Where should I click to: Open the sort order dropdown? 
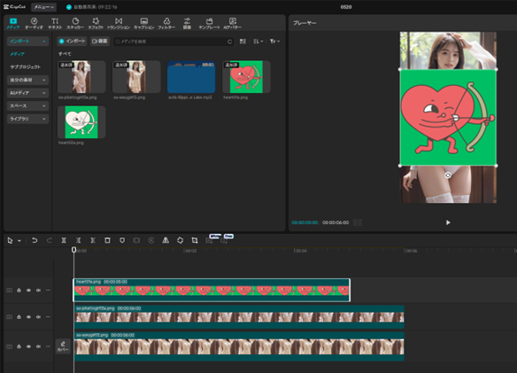[x=258, y=42]
